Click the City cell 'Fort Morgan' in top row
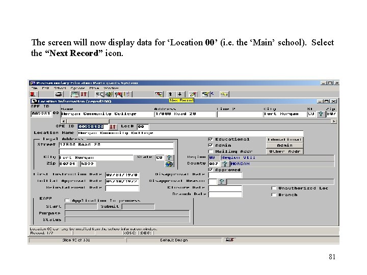367x275 pixels. [285, 114]
